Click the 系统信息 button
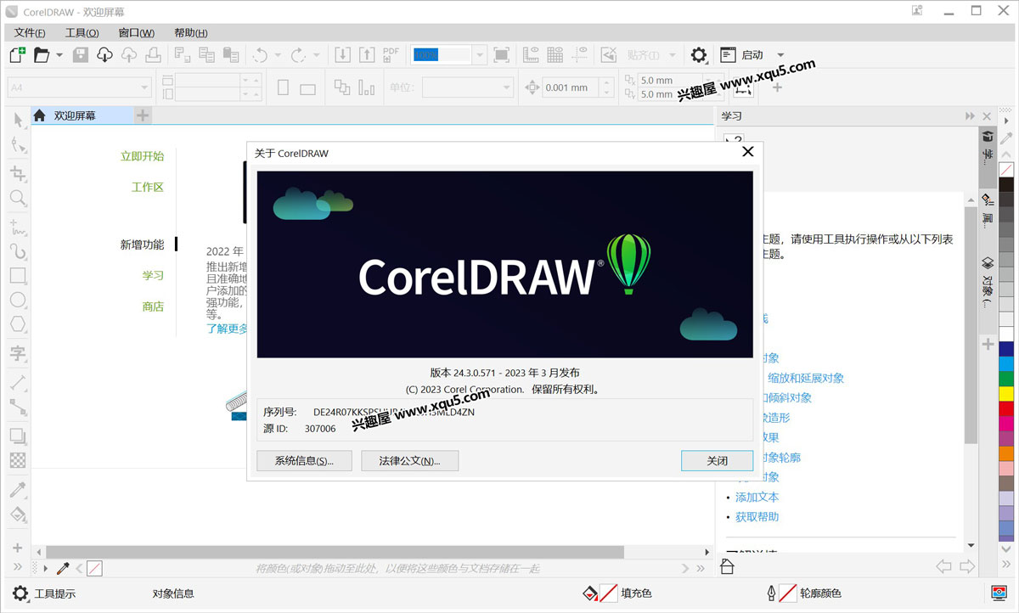Viewport: 1019px width, 613px height. (303, 461)
